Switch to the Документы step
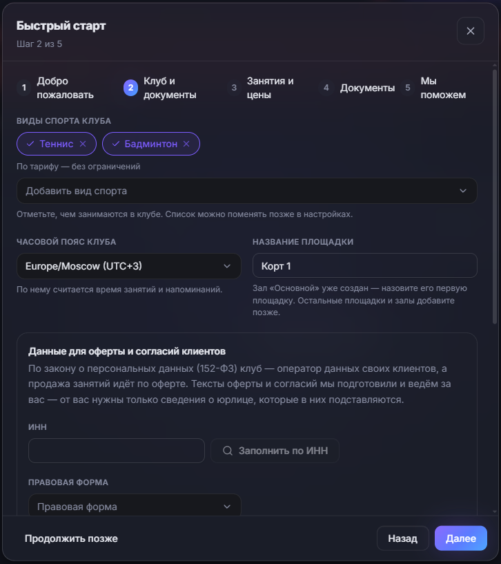The height and width of the screenshot is (564, 501). 367,88
